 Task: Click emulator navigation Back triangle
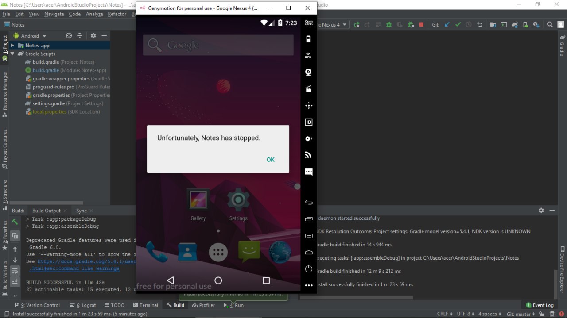pos(170,280)
